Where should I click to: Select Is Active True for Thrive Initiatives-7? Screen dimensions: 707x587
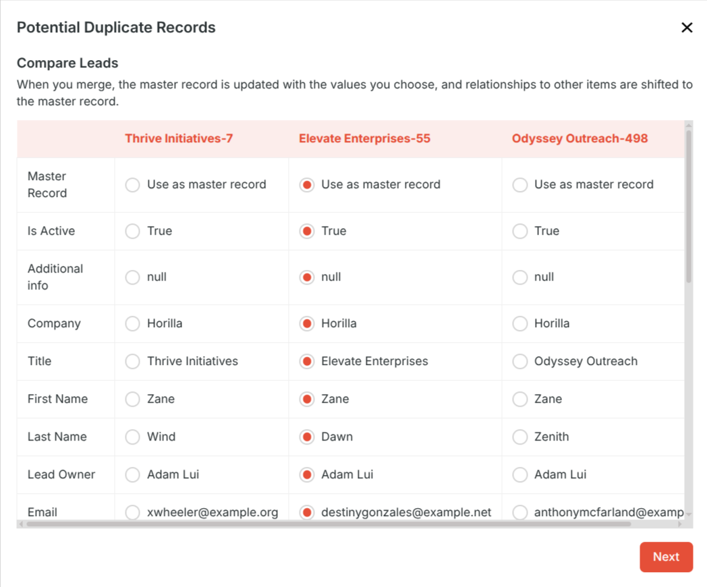132,231
